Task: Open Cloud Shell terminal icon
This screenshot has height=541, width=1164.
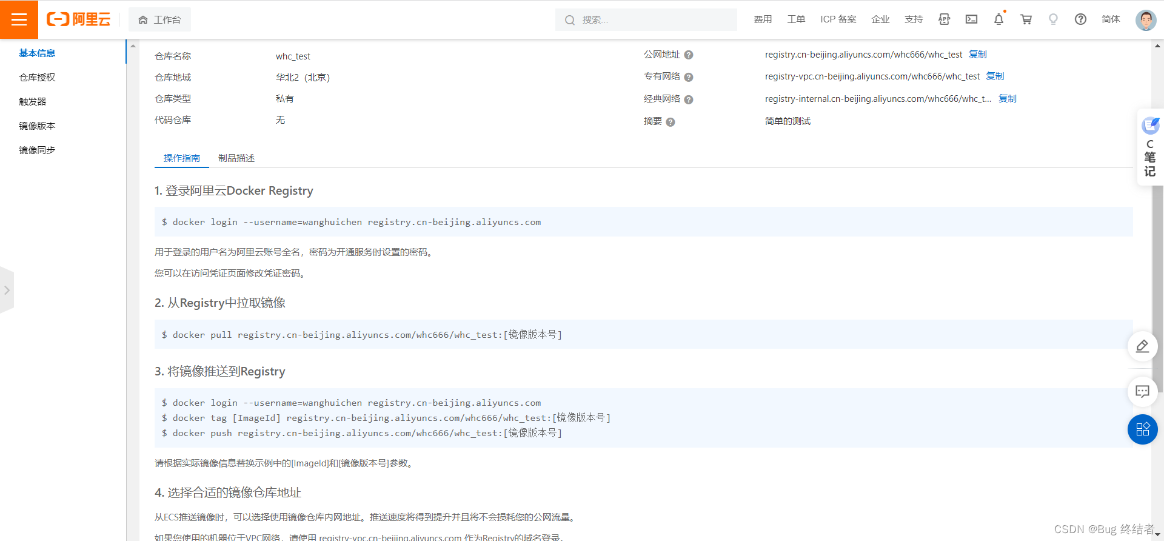Action: (971, 19)
